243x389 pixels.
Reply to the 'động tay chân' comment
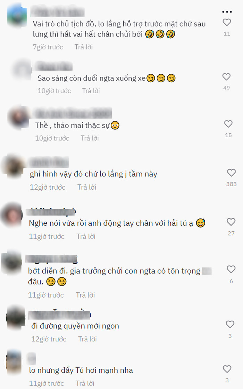click(86, 237)
